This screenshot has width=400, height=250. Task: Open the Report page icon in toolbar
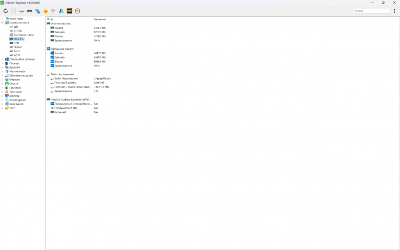[x=13, y=11]
